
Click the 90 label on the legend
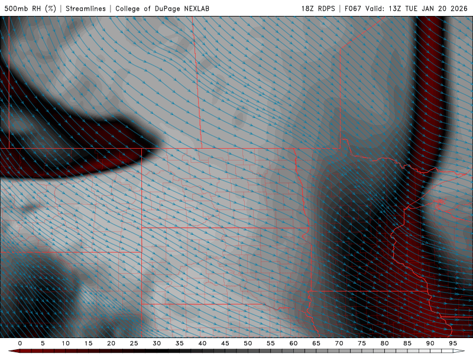(x=430, y=343)
